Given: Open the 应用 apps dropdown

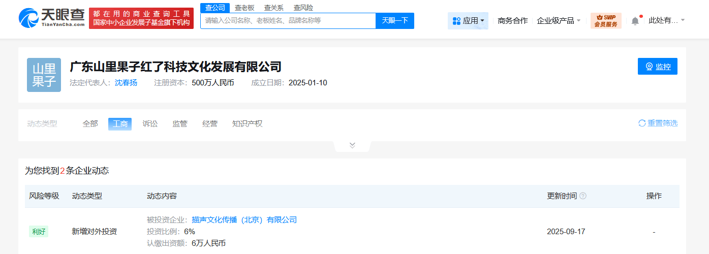Looking at the screenshot, I should 468,21.
